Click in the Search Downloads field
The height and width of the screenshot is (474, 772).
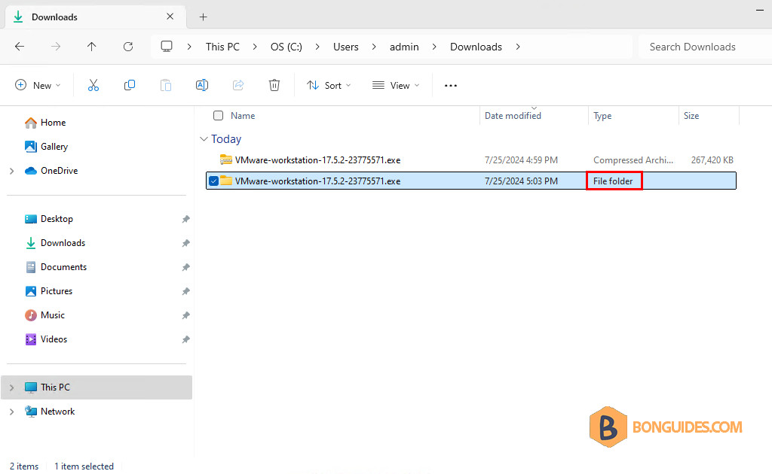[704, 47]
